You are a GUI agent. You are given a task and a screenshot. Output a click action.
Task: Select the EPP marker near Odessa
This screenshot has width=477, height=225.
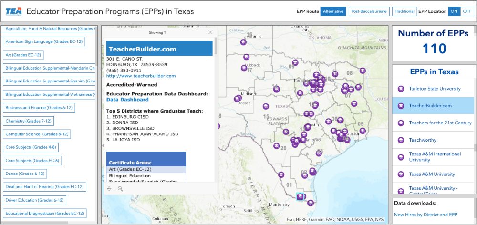coord(238,99)
